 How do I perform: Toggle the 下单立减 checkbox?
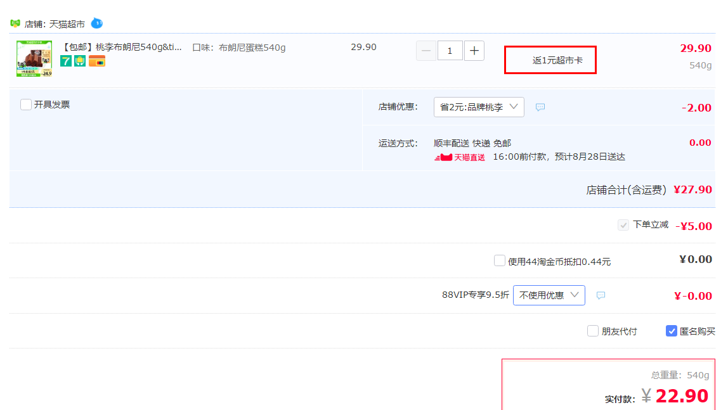(x=623, y=225)
